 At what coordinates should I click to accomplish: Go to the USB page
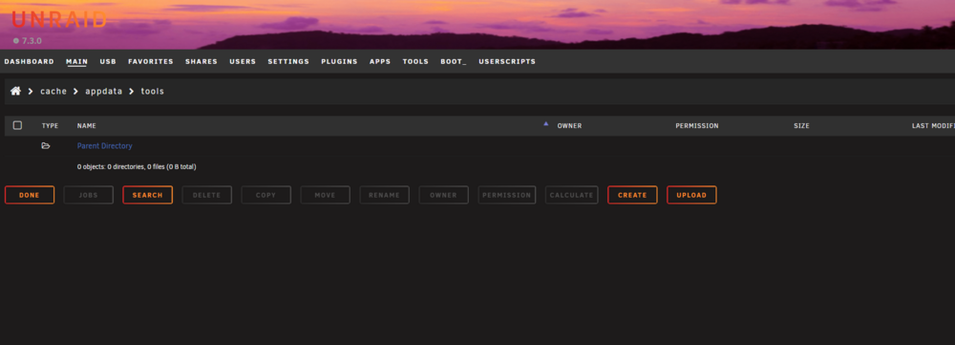[108, 61]
